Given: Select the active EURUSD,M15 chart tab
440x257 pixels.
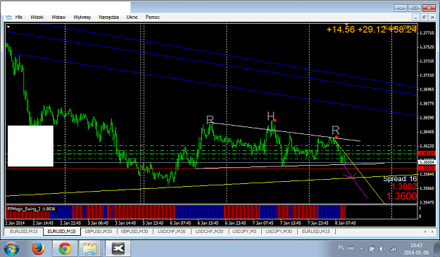Looking at the screenshot, I should [61, 232].
